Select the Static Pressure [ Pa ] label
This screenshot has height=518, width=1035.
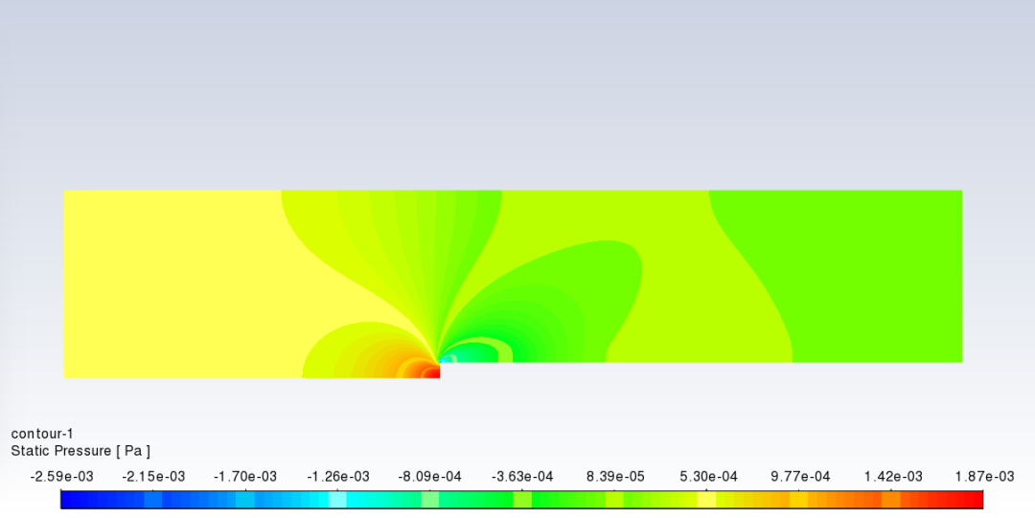coord(80,451)
